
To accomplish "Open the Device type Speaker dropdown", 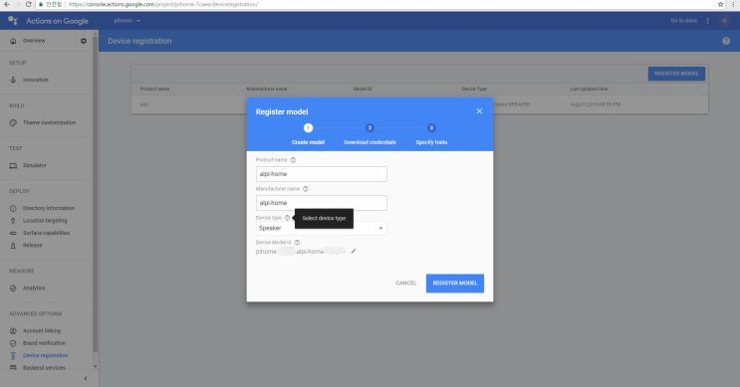I will pos(321,228).
